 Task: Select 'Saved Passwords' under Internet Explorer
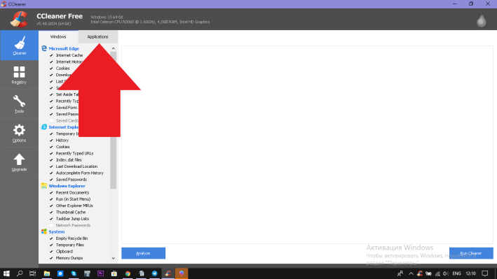tap(72, 179)
